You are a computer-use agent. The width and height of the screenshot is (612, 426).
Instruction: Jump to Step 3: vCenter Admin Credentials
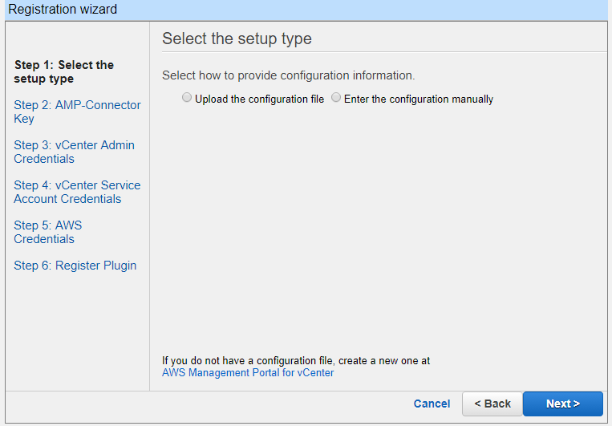point(74,152)
